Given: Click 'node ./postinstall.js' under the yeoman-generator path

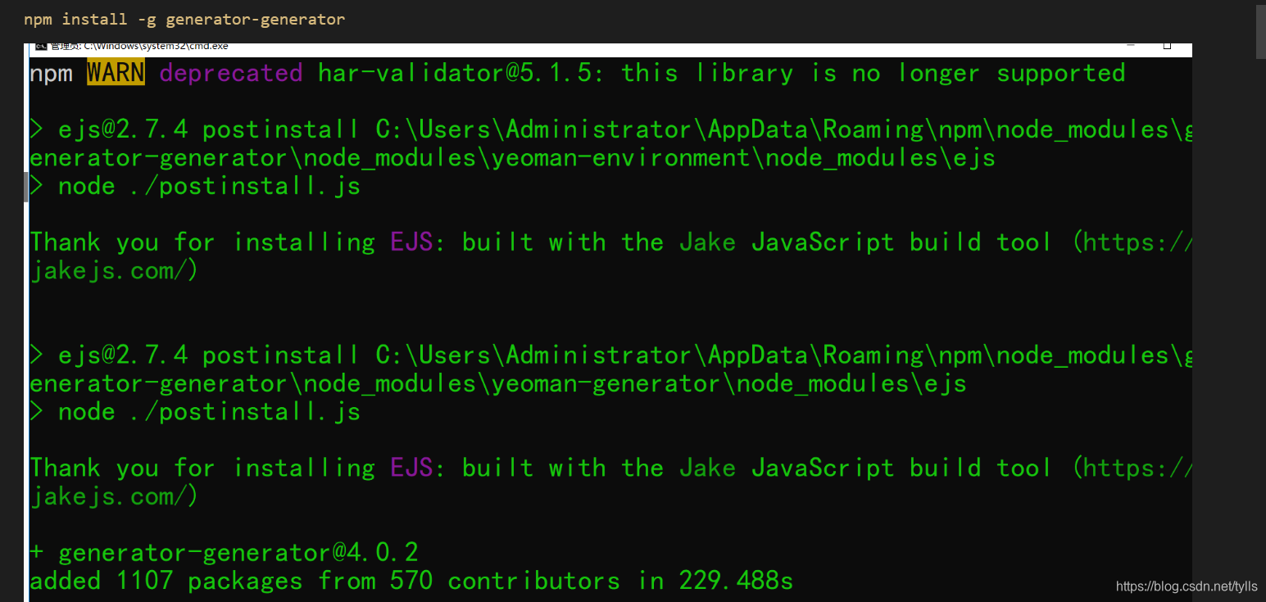Looking at the screenshot, I should pos(210,411).
